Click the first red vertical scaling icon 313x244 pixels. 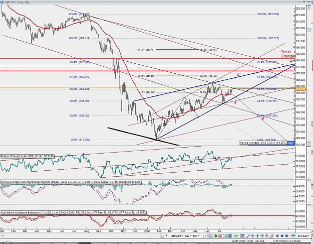tap(262, 236)
